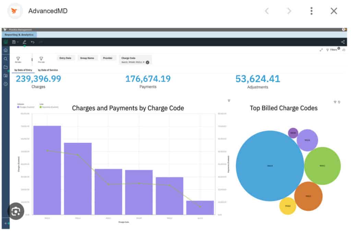
Task: Toggle the pencil Edit mode icon
Action: (x=24, y=42)
